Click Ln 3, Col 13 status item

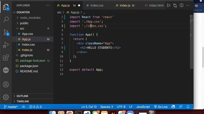click(x=89, y=107)
